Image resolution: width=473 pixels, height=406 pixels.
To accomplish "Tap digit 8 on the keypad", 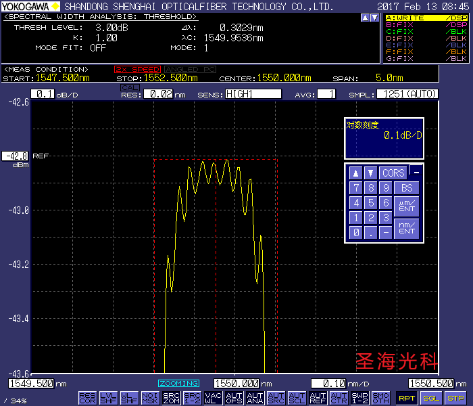I will point(370,188).
